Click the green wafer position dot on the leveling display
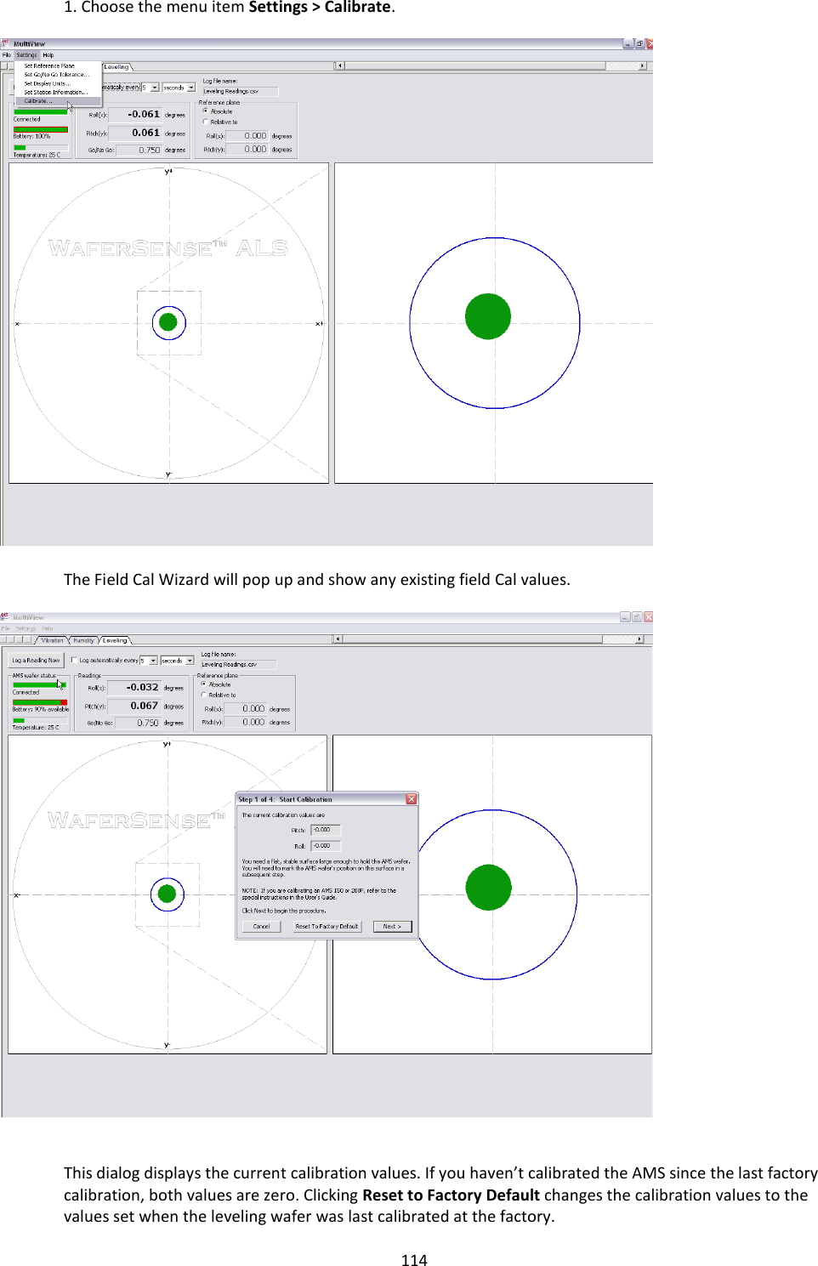The image size is (818, 1266). (168, 321)
